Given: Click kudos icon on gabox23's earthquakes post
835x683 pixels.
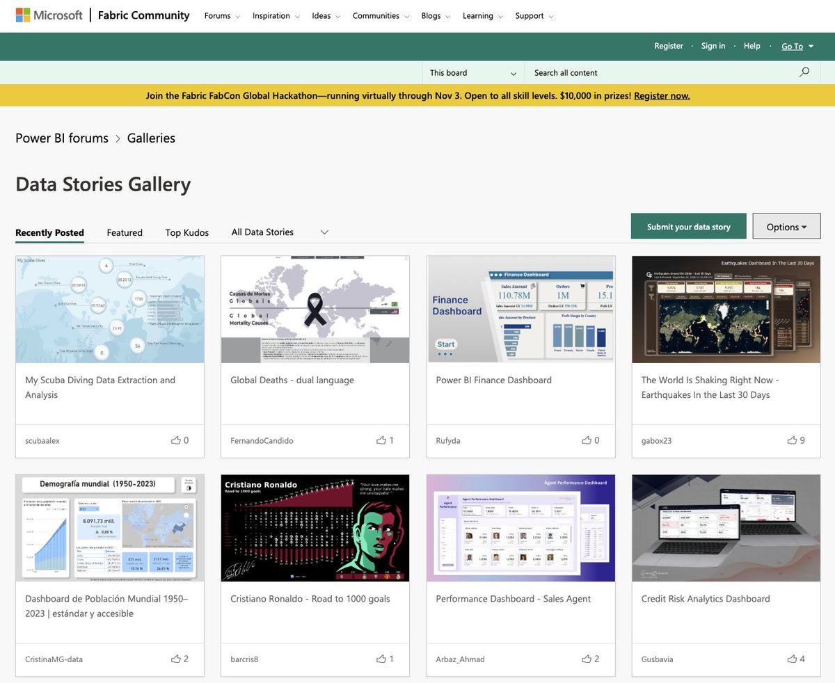Looking at the screenshot, I should coord(792,440).
